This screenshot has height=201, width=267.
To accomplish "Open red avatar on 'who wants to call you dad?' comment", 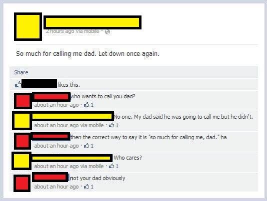I will coord(23,101).
